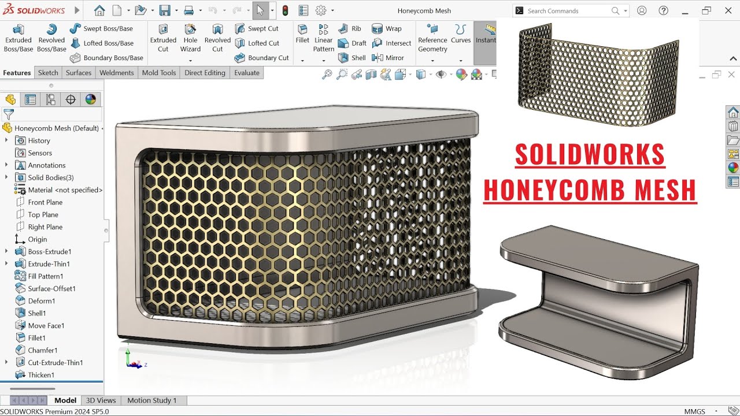Screen dimensions: 740x416
Task: Open the 3D Views bottom tab
Action: click(101, 400)
